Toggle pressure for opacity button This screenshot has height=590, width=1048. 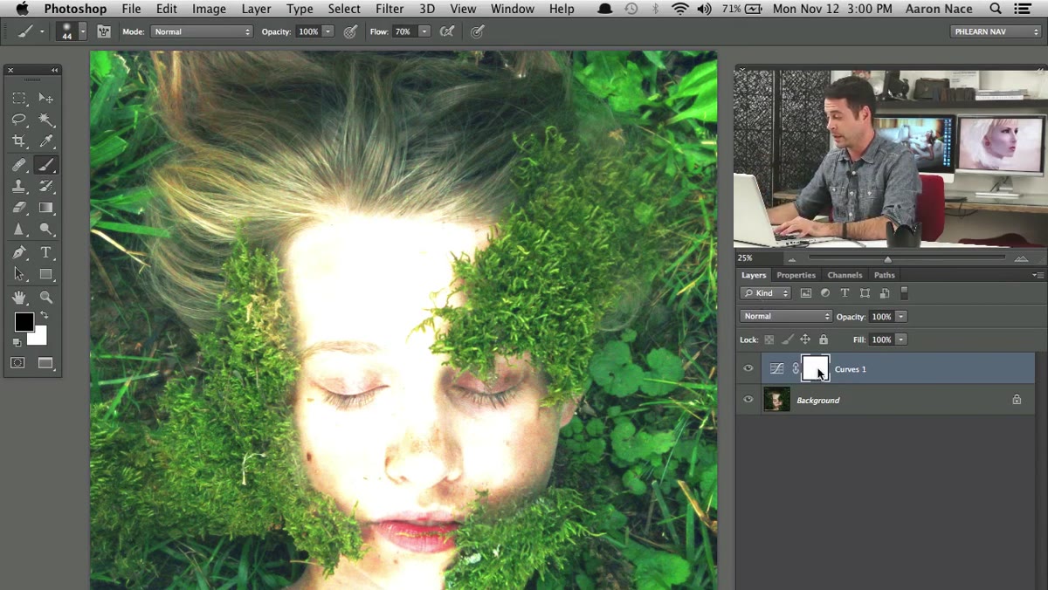tap(350, 31)
